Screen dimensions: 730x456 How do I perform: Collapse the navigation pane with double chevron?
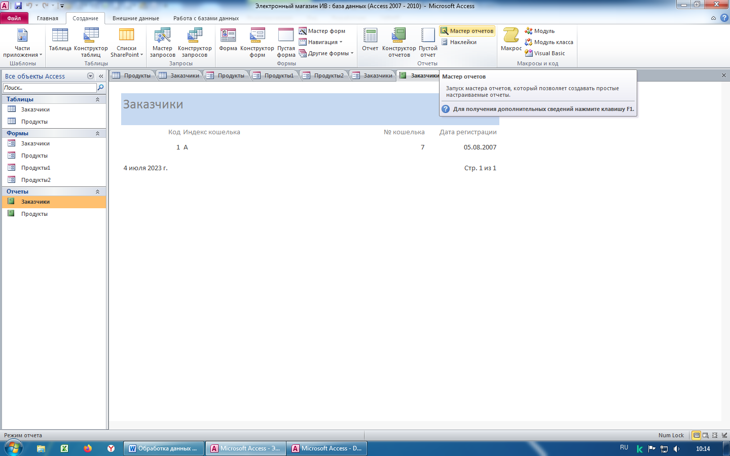click(x=101, y=76)
